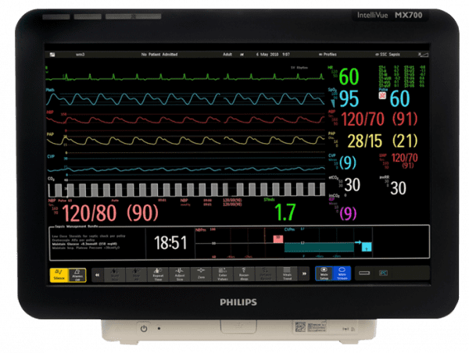The image size is (469, 353).
Task: Tap the Start/Stop NBP SmartKey
Action: [x=115, y=275]
